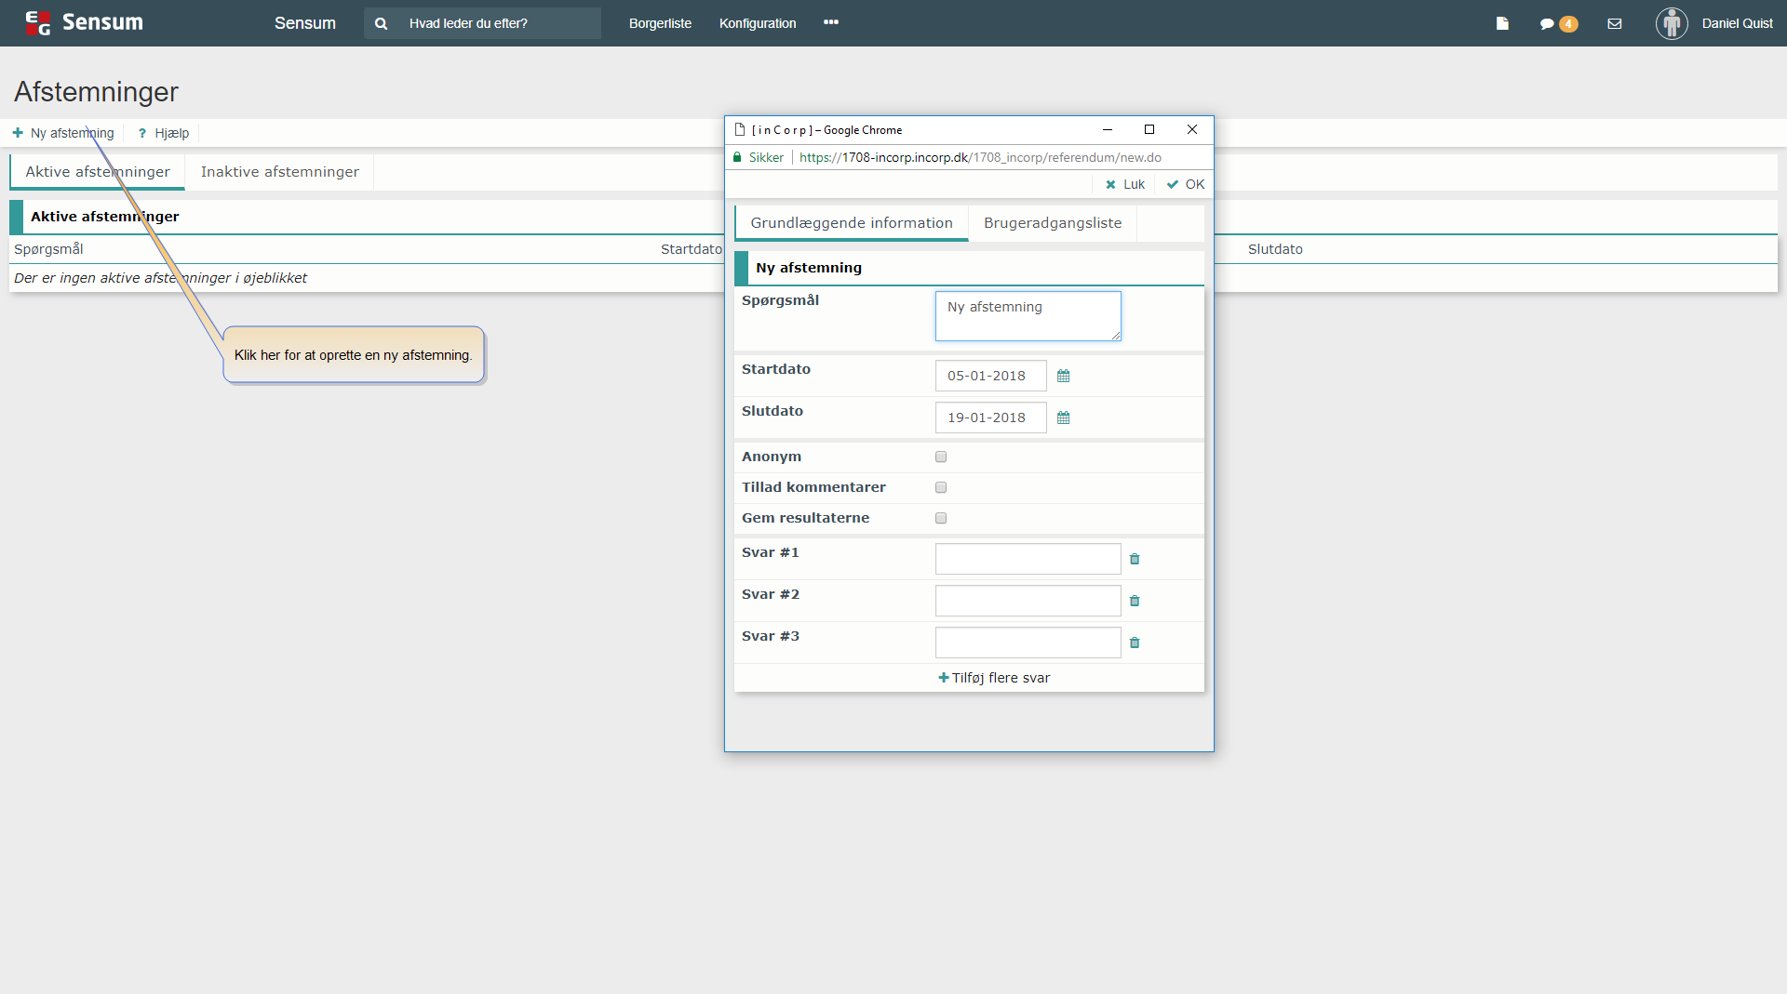Switch to Inaktive afstemninger tab
Viewport: 1787px width, 994px height.
point(279,172)
